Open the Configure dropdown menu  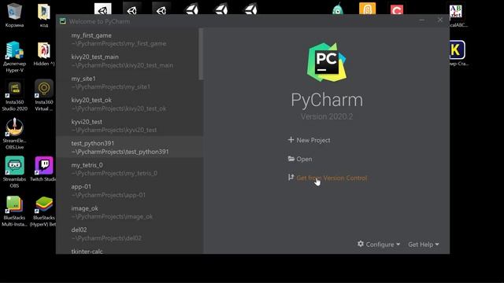[379, 244]
